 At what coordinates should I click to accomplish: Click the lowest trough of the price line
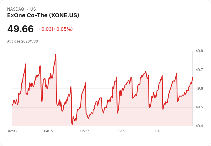[x=72, y=124]
